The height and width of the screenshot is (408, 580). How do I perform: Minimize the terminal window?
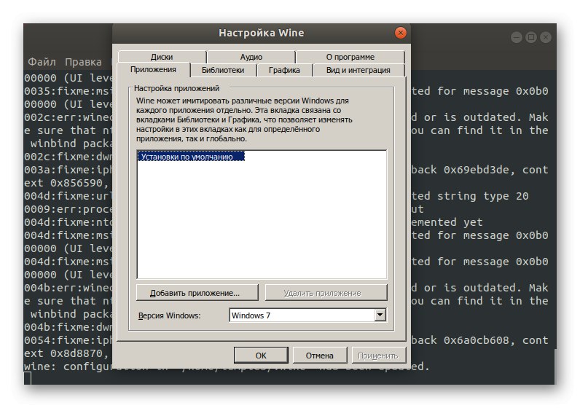coord(517,37)
